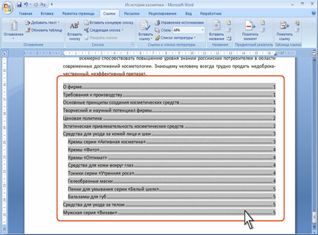Click the TOC entry Ценовая политика

click(169, 118)
